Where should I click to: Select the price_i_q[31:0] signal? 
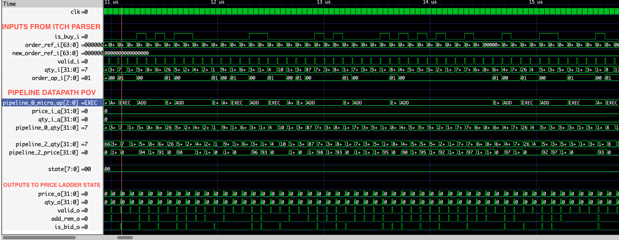(x=55, y=111)
